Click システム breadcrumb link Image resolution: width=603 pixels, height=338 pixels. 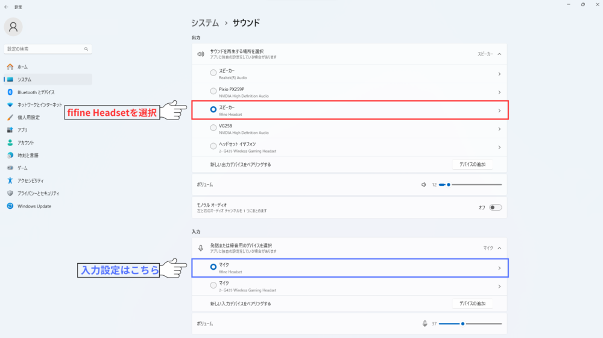[x=205, y=23]
